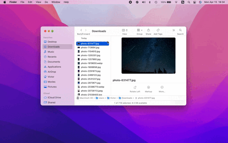Click the date and time in menu bar
228x143 pixels.
(214, 2)
